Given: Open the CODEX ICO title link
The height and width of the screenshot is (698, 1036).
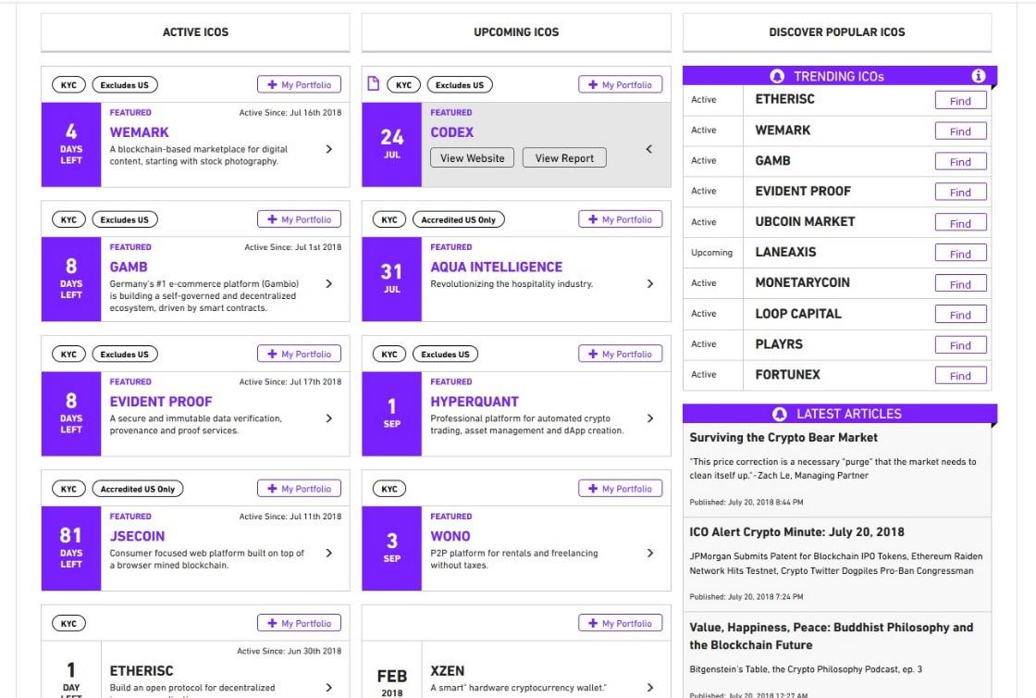Looking at the screenshot, I should click(x=452, y=132).
